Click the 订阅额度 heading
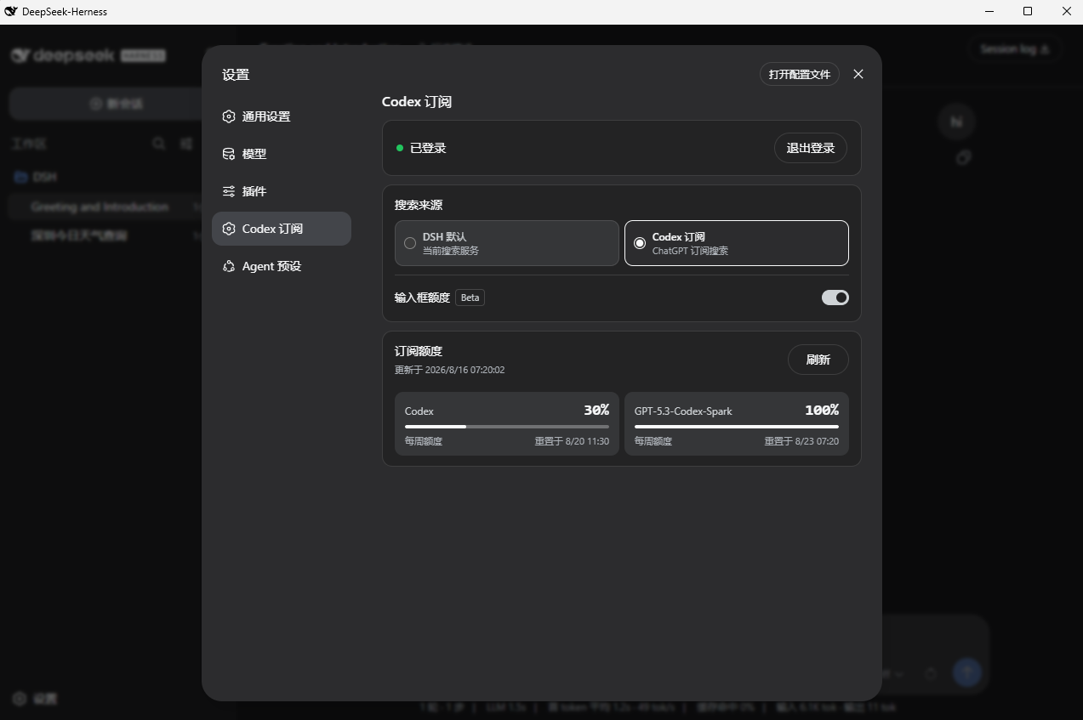Viewport: 1083px width, 720px height. point(419,351)
